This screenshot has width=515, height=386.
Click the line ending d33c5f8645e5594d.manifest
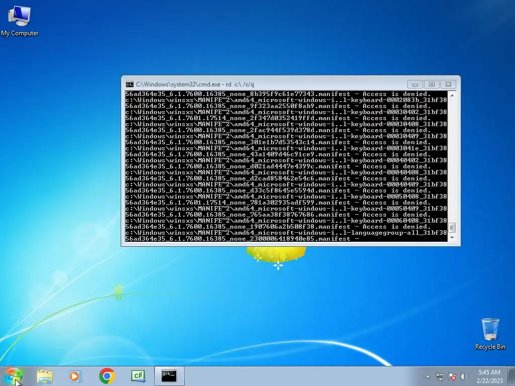[278, 190]
